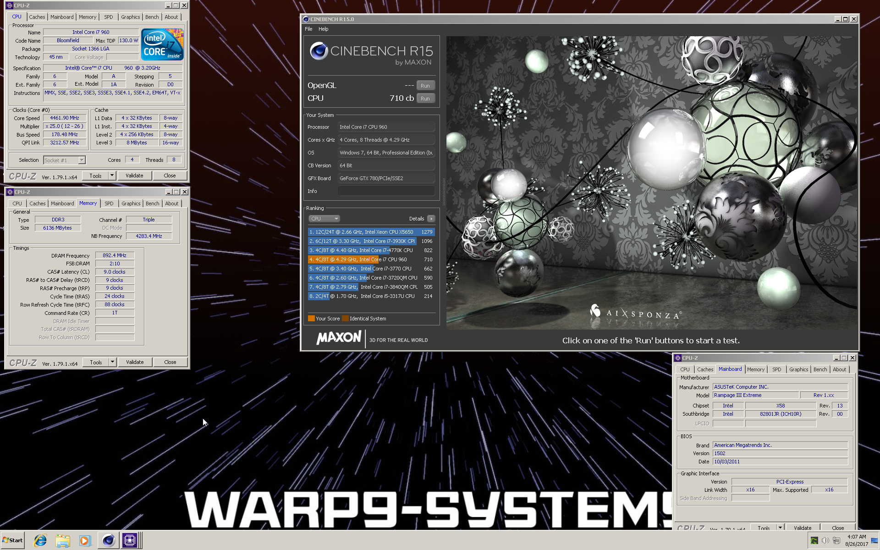Click the Cinebench Info input field
The image size is (880, 550).
pyautogui.click(x=386, y=191)
